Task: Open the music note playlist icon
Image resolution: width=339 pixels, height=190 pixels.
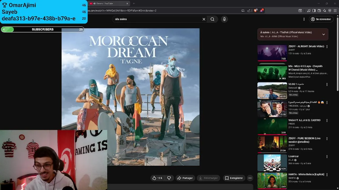Action: tap(309, 11)
